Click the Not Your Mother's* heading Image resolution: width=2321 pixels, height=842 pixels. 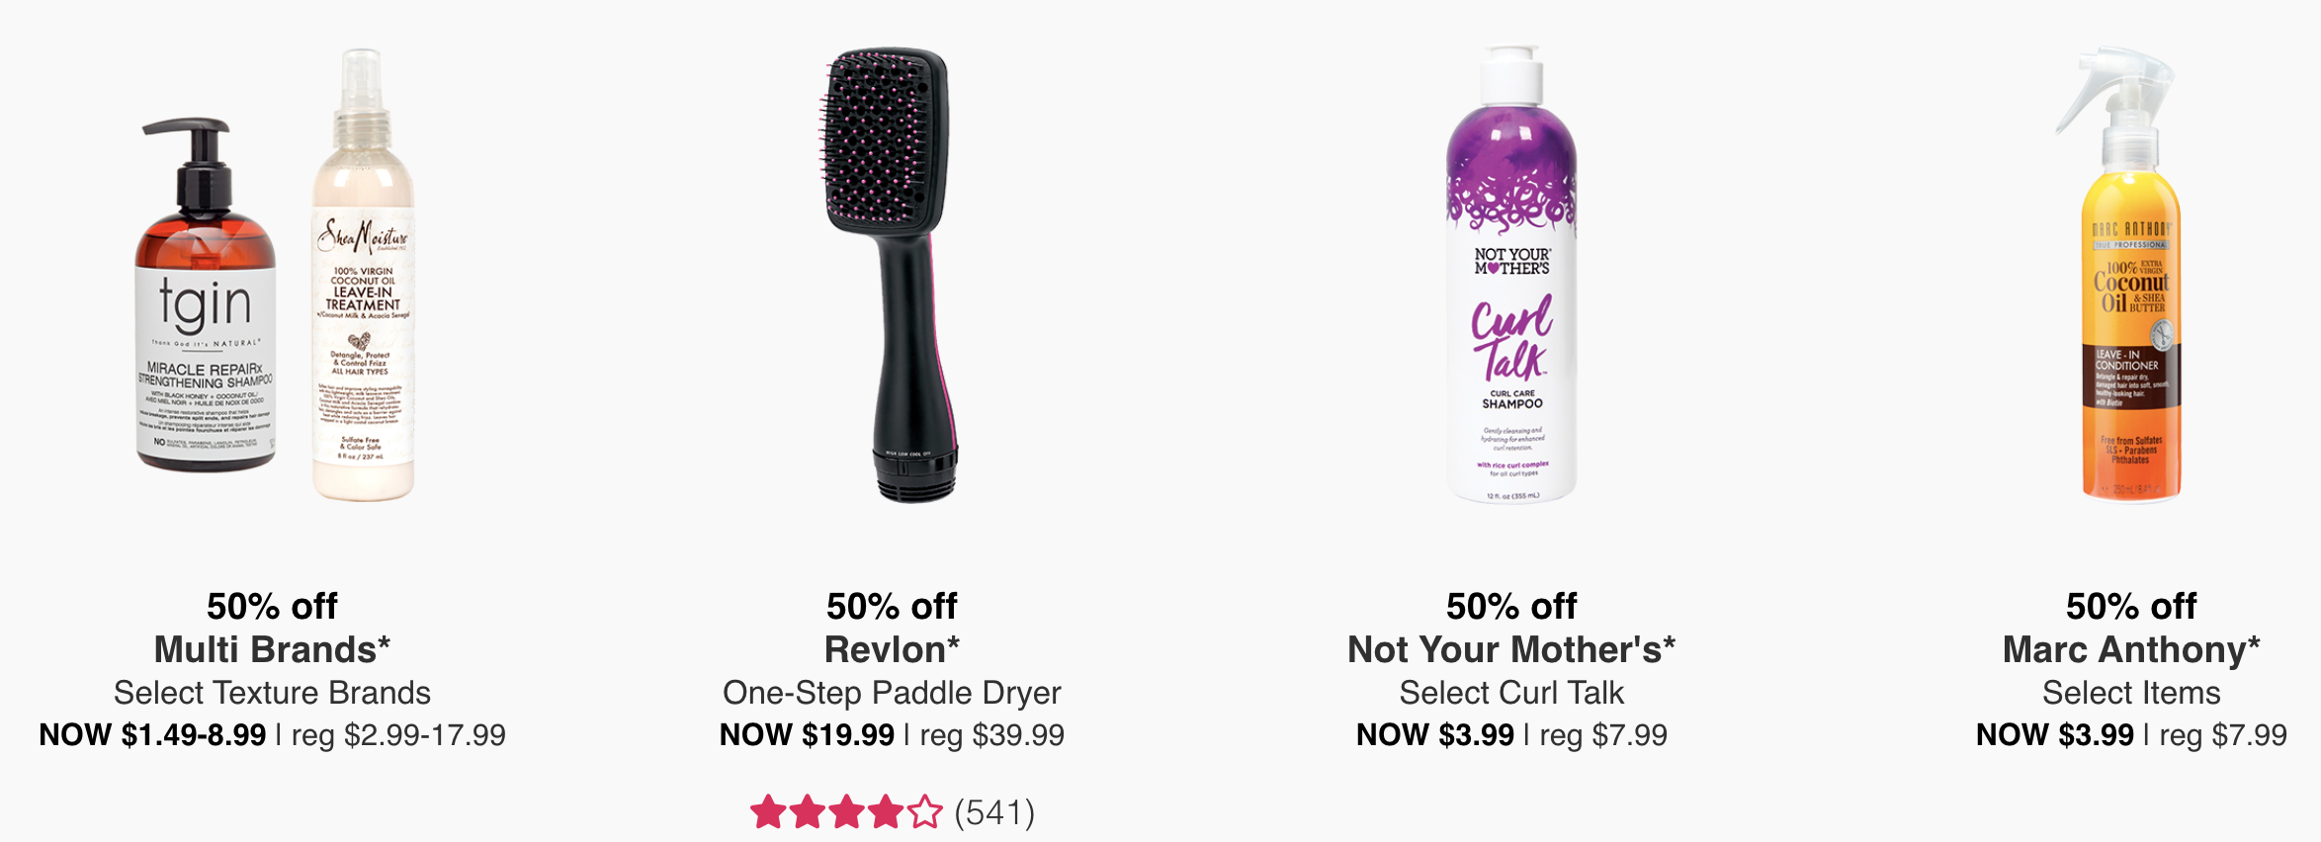click(1511, 649)
